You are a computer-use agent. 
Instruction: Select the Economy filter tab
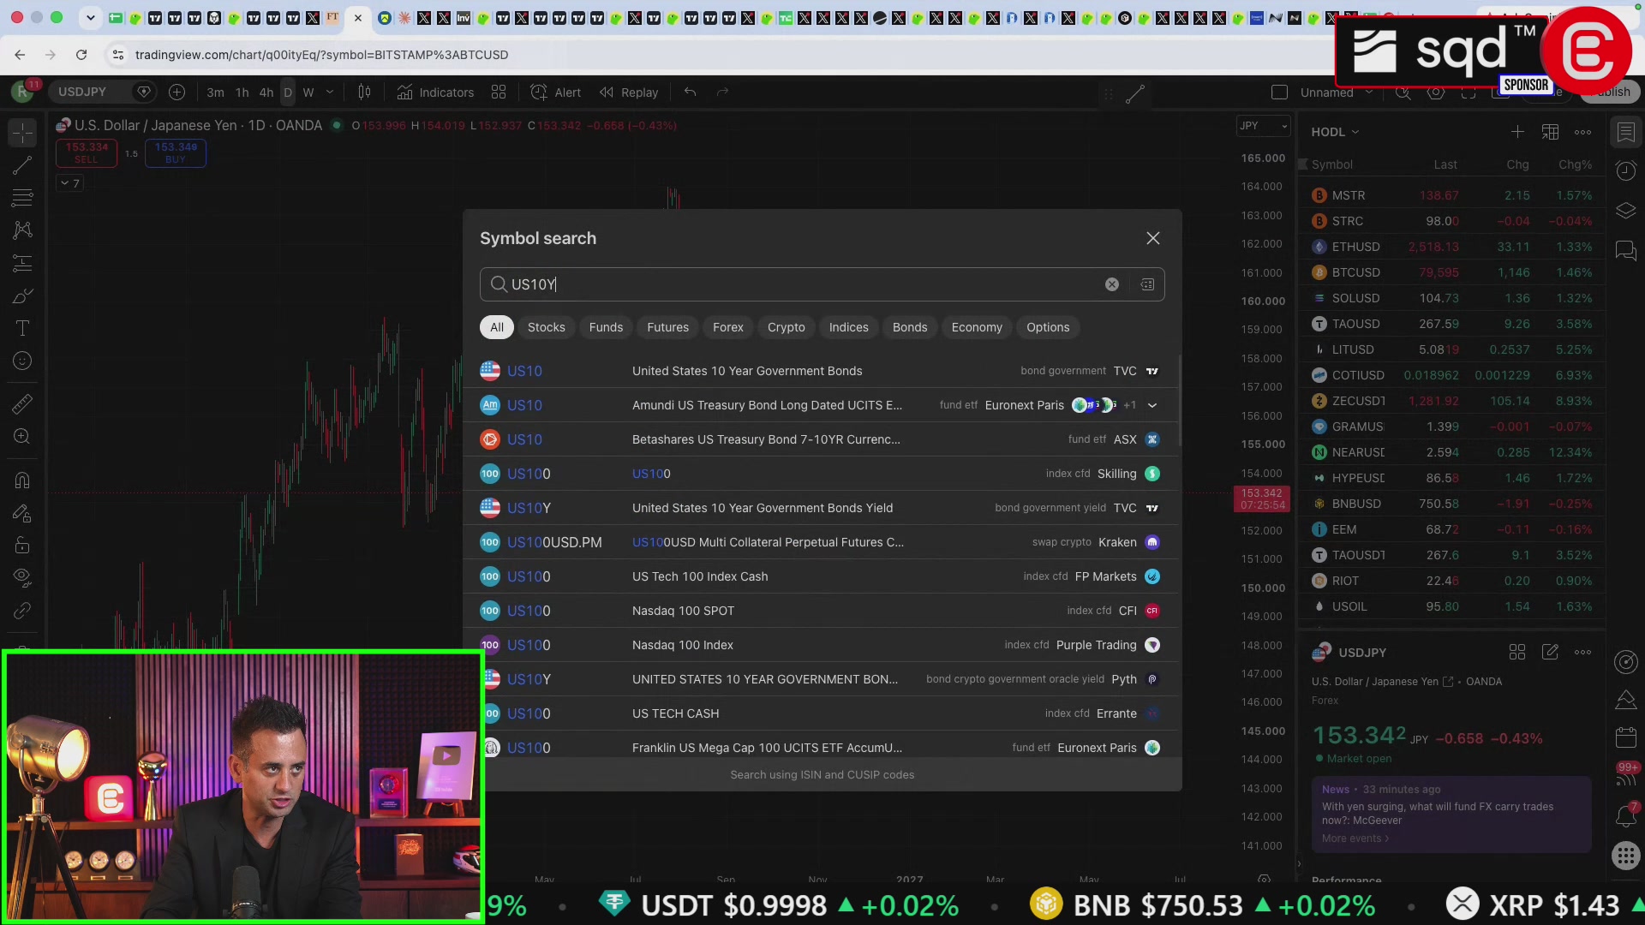coord(976,327)
